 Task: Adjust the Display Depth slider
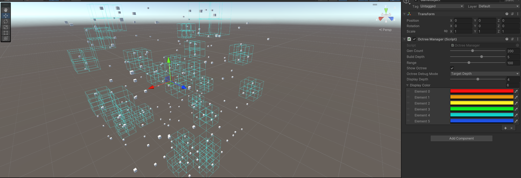[x=478, y=79]
